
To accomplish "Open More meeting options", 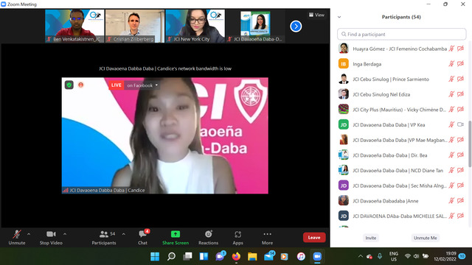I will (267, 237).
